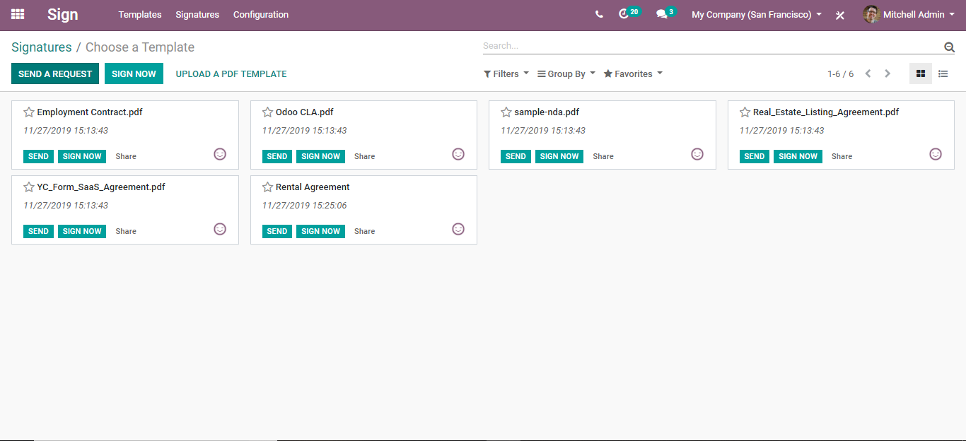The image size is (966, 441).
Task: Switch to list view
Action: 943,73
